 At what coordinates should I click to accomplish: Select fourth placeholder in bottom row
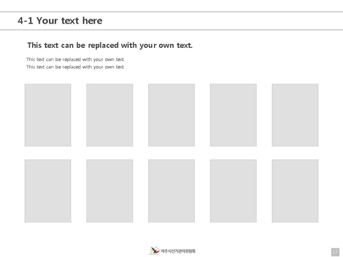[233, 191]
